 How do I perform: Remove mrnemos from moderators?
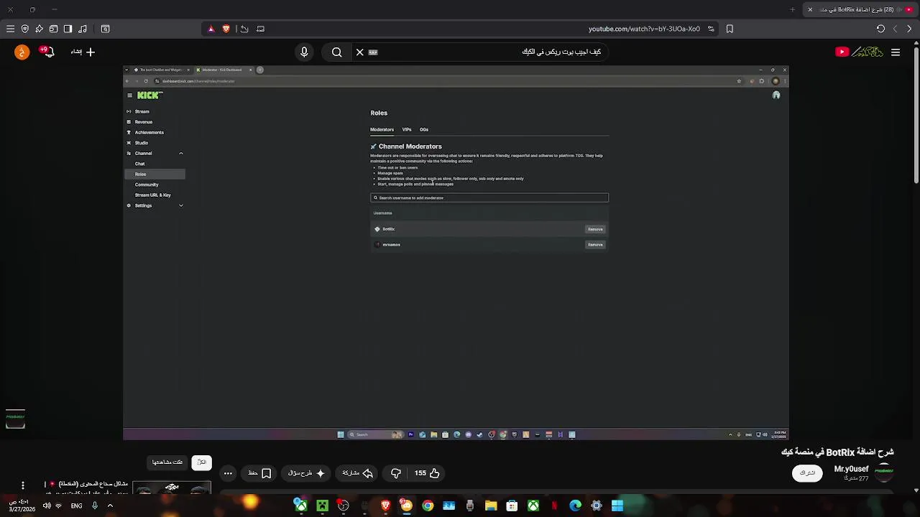coord(595,245)
